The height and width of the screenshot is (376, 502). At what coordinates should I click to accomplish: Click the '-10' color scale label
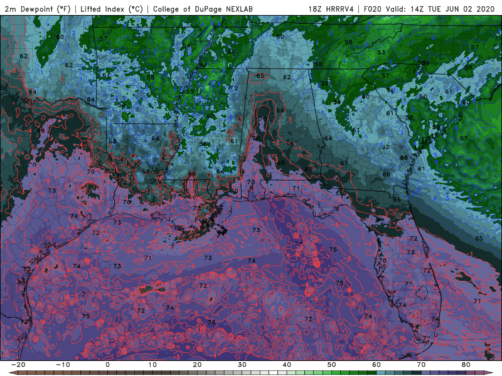click(x=63, y=365)
